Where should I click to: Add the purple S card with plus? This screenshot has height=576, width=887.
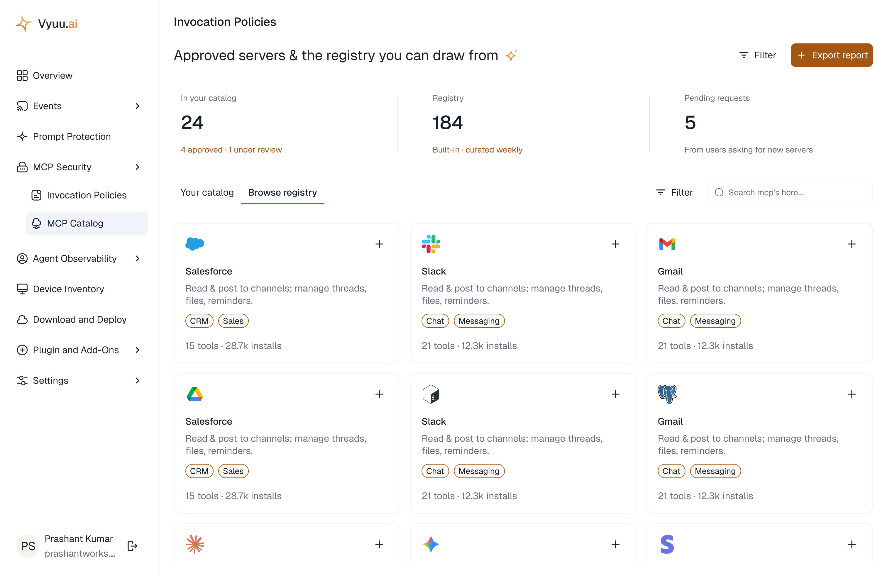click(852, 544)
